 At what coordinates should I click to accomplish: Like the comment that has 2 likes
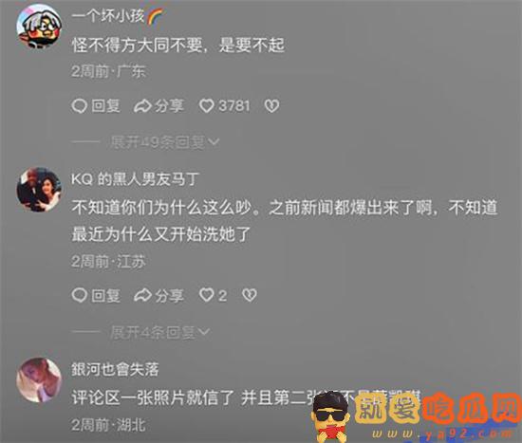(x=206, y=295)
